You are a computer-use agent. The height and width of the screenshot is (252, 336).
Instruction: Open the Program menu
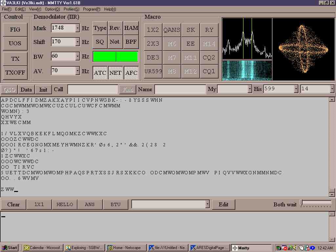click(x=92, y=9)
